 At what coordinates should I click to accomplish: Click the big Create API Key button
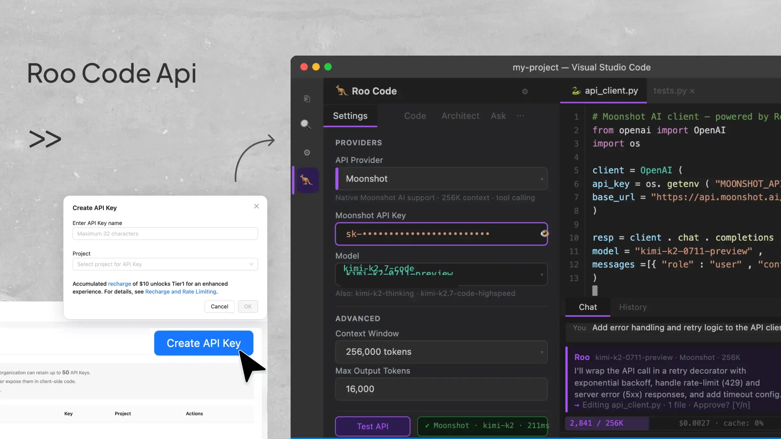point(204,343)
